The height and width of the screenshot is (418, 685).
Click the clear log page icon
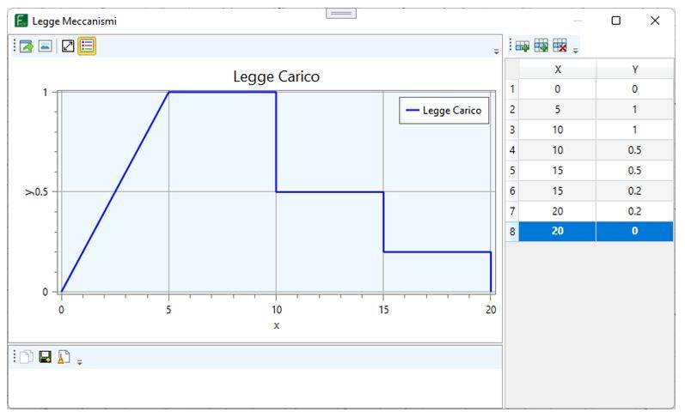64,356
